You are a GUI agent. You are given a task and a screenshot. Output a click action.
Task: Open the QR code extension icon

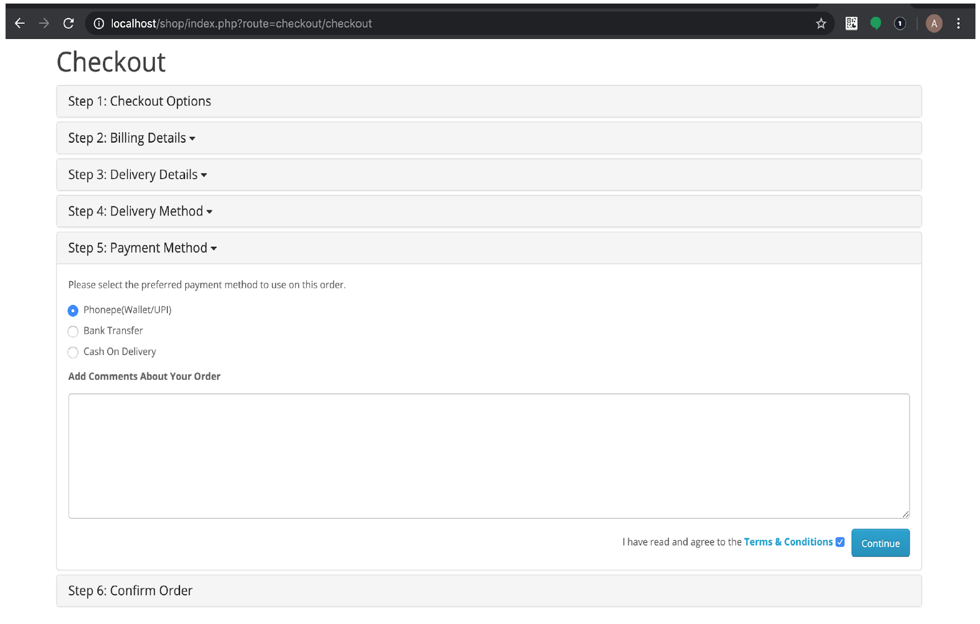pyautogui.click(x=851, y=23)
